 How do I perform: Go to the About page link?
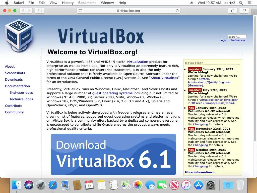click(x=10, y=66)
